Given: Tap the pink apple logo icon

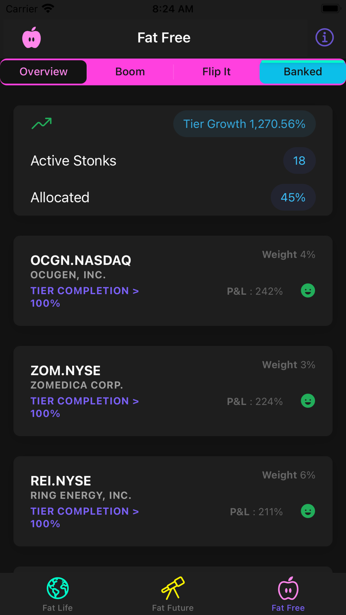Looking at the screenshot, I should [32, 38].
